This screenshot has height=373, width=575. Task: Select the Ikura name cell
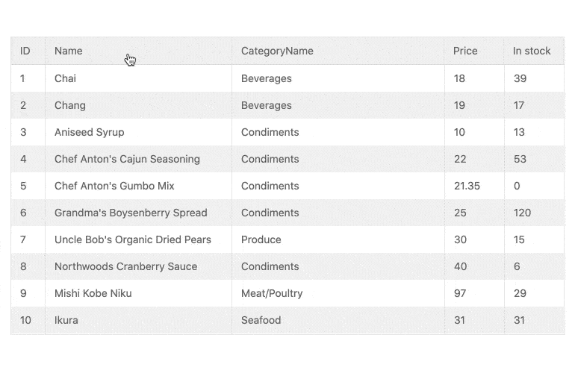pyautogui.click(x=66, y=320)
